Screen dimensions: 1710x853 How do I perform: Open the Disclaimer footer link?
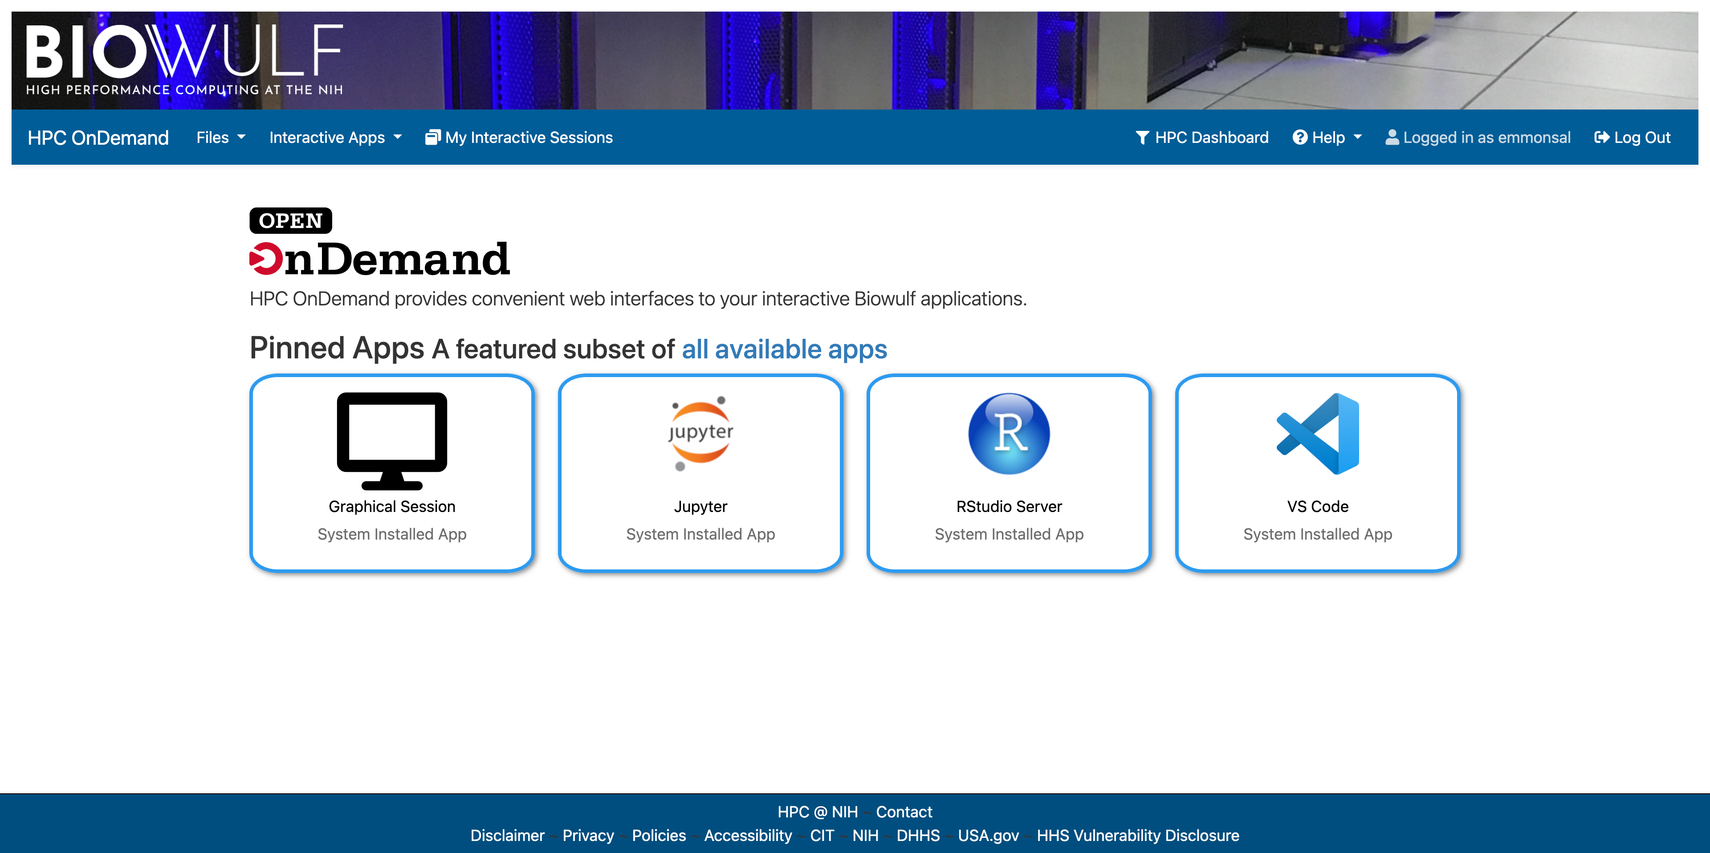click(x=507, y=835)
